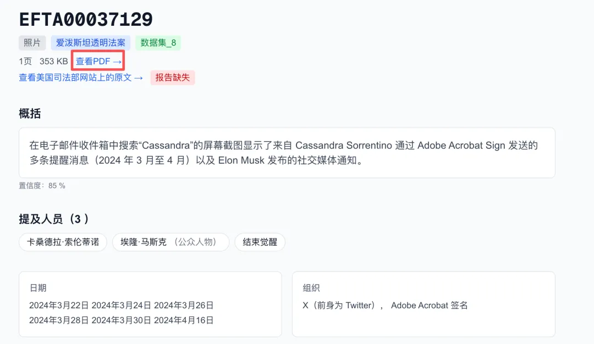
Task: Click the date 2024年3月22日
Action: coord(59,305)
